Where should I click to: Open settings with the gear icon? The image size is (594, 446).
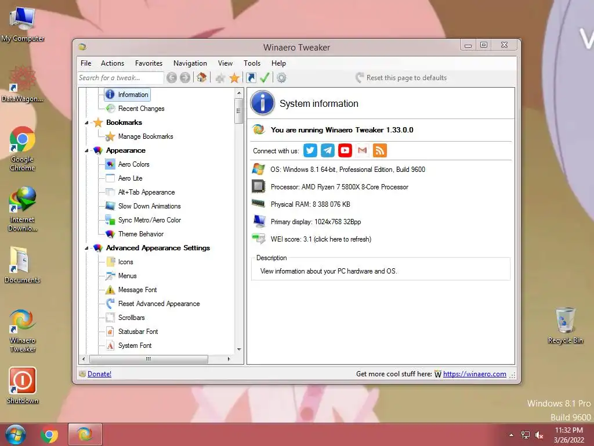tap(281, 78)
